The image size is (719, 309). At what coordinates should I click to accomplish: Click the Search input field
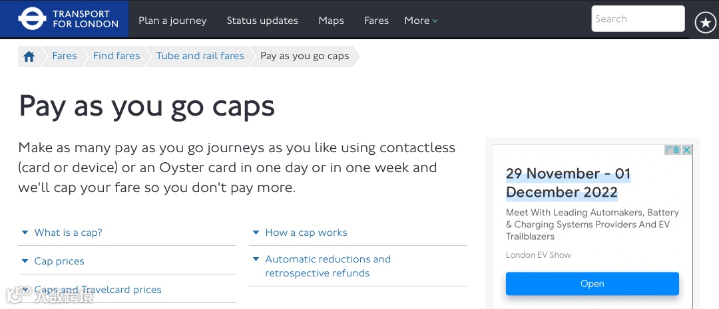click(x=637, y=19)
